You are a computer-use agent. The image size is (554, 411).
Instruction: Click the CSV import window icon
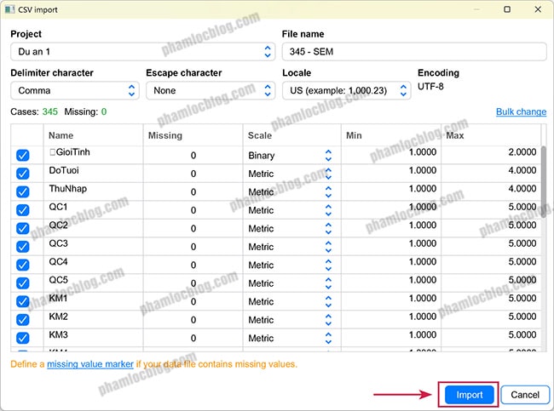pos(9,9)
